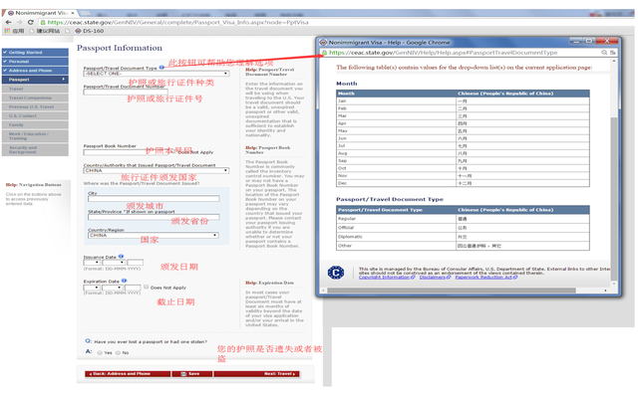Click the Bureau of Consular Affairs seal logo
Screen dimensions: 638x395
(x=336, y=273)
